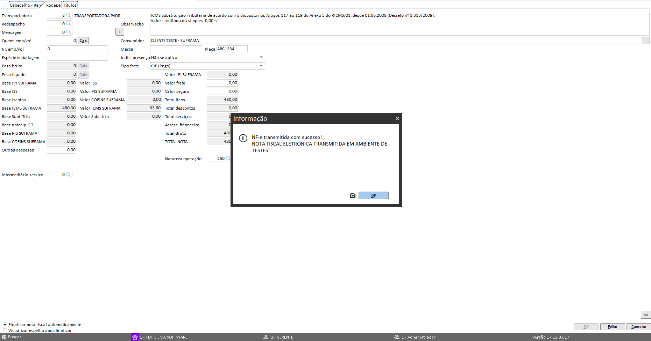Click the Base ICMS SUFRAMA value 480,00
Image resolution: width=651 pixels, height=341 pixels.
pos(62,108)
